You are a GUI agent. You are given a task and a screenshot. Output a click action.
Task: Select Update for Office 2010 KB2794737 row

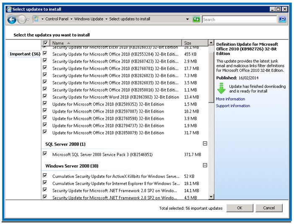[x=125, y=126]
